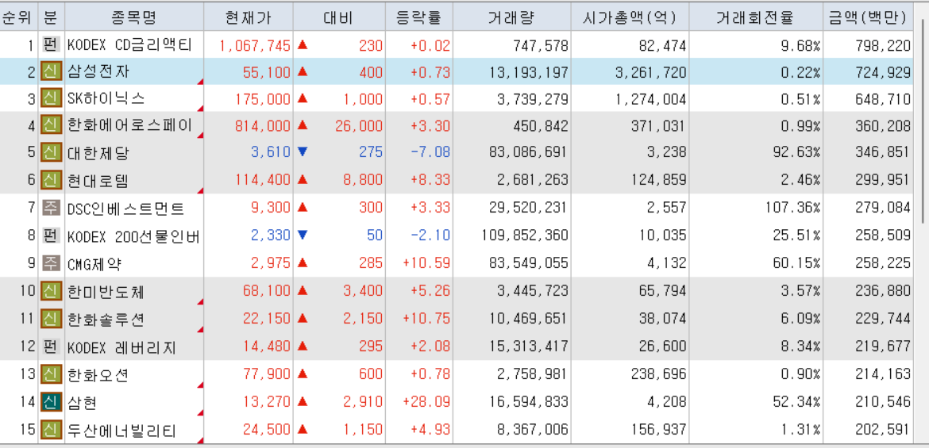Click the change rate -7.08
Viewport: 929px width, 448px height.
[430, 153]
